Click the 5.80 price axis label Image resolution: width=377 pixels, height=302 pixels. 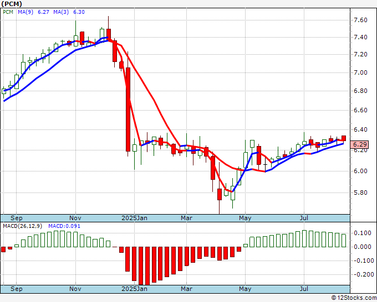click(360, 192)
